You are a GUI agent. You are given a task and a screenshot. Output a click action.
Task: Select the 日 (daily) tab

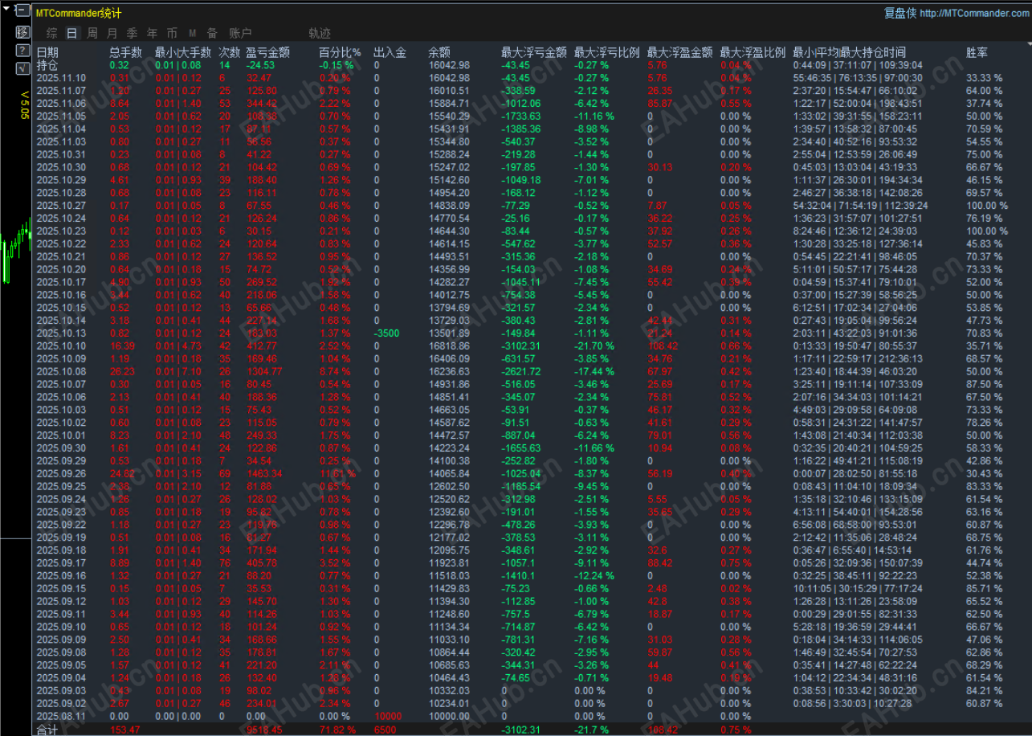(x=72, y=33)
